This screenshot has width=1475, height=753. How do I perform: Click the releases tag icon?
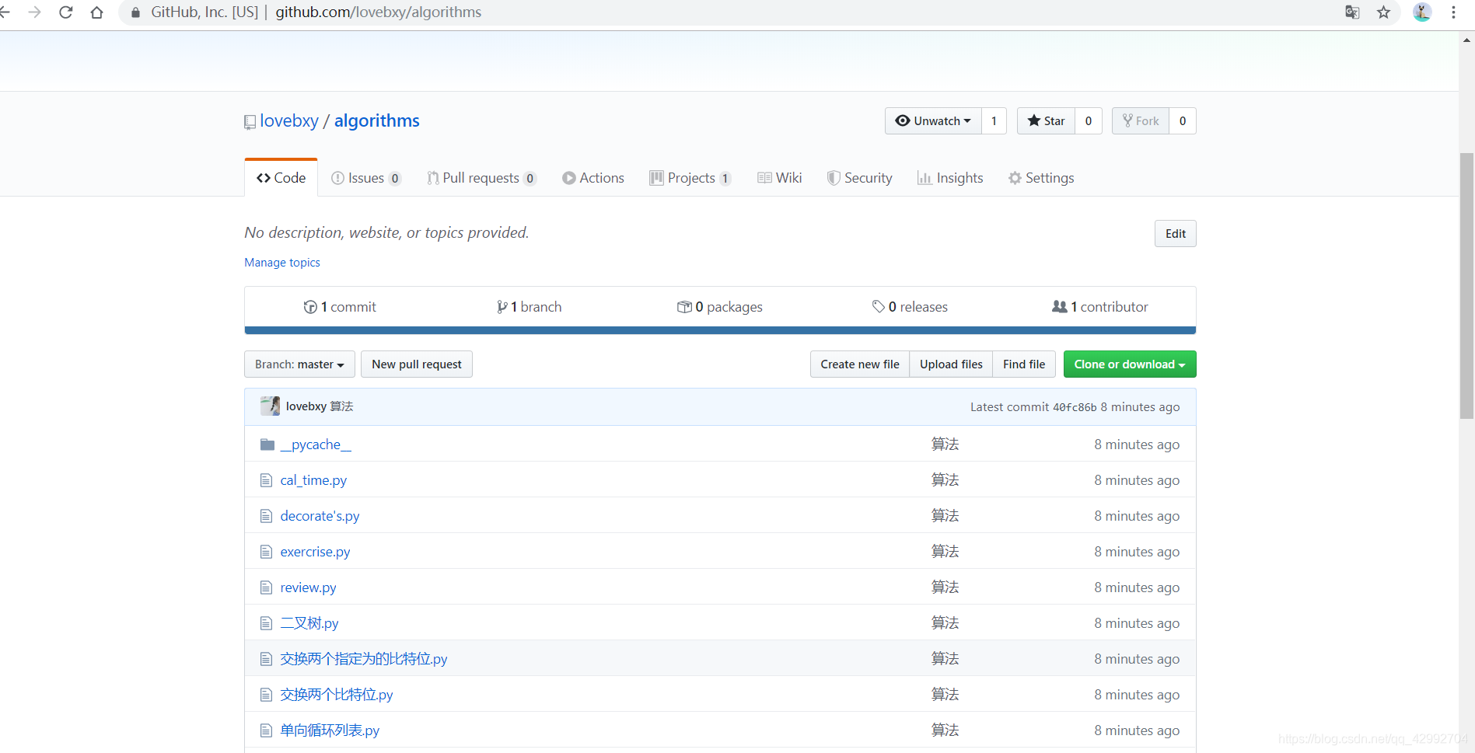coord(879,307)
